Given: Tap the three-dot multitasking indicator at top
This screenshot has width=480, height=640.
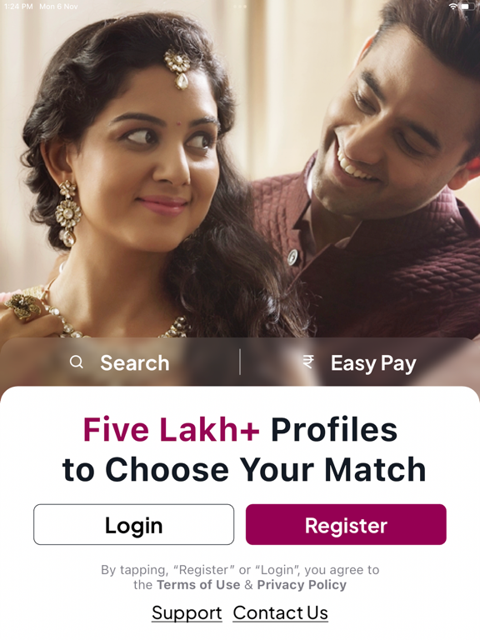Looking at the screenshot, I should coord(240,7).
